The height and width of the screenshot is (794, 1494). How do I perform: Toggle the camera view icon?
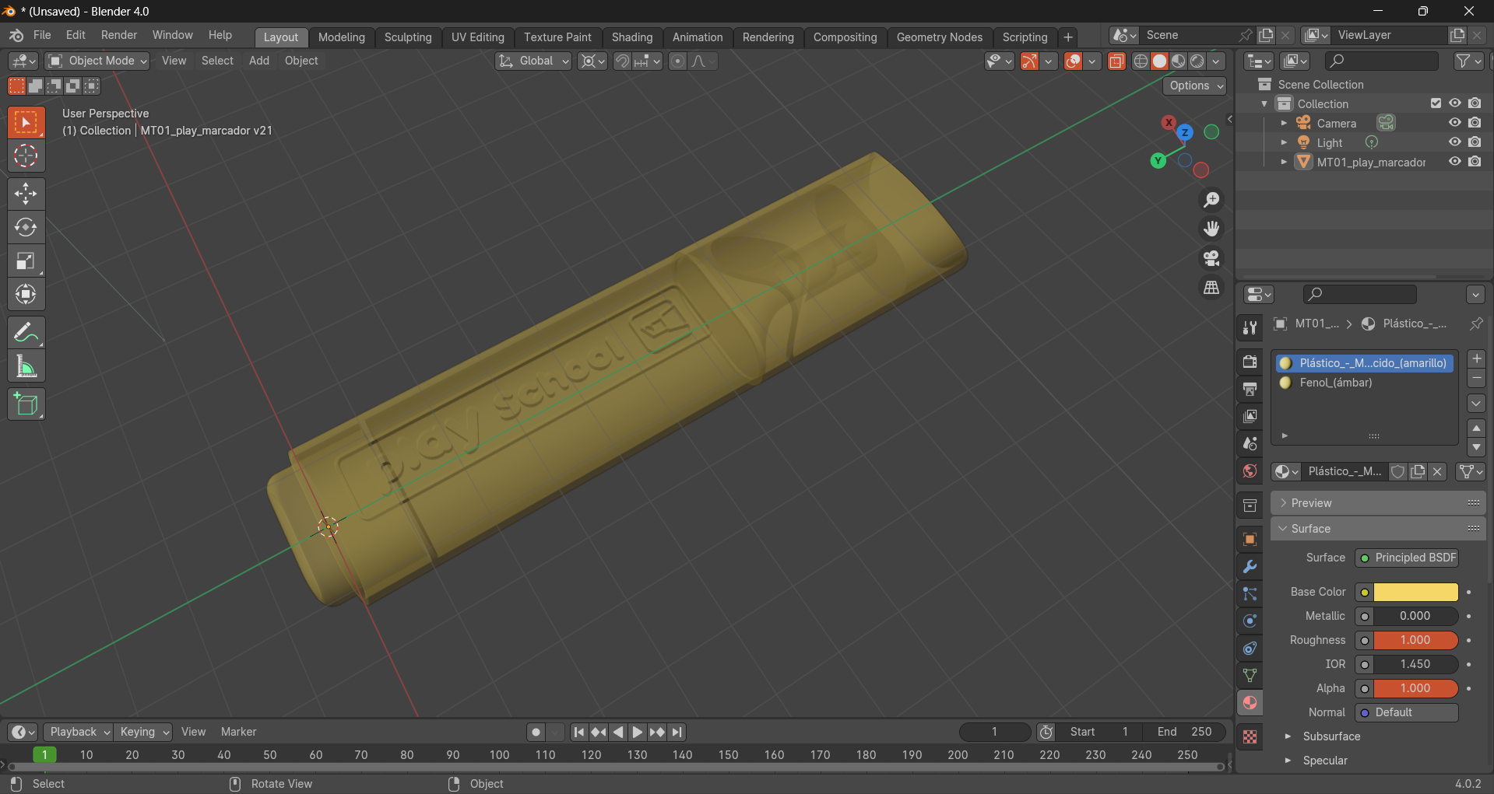[1211, 258]
